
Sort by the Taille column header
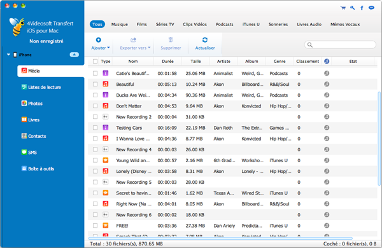195,61
